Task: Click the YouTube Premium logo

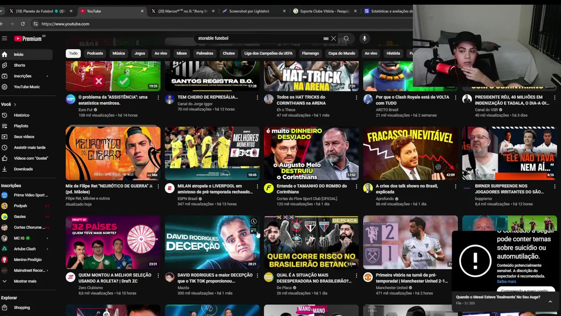Action: pos(28,39)
